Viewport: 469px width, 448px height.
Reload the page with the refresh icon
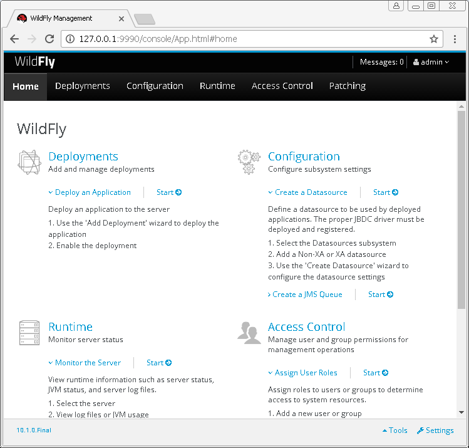[49, 39]
